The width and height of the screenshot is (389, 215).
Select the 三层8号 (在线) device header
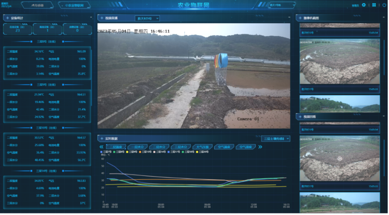tap(46, 42)
